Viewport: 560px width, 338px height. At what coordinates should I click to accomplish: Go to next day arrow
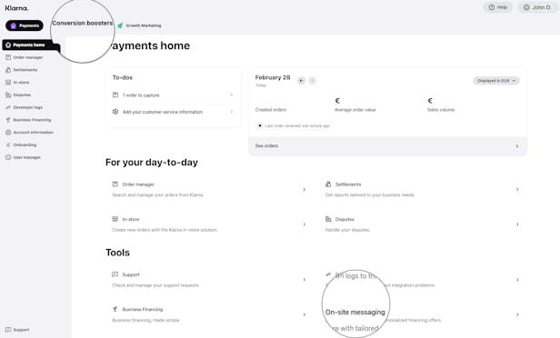pos(313,81)
